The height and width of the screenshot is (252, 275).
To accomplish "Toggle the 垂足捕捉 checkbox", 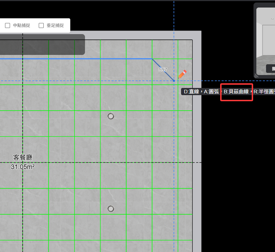I will (41, 25).
